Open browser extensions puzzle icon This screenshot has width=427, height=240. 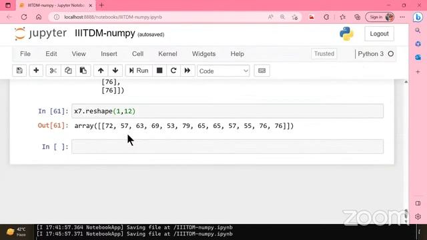(x=326, y=17)
